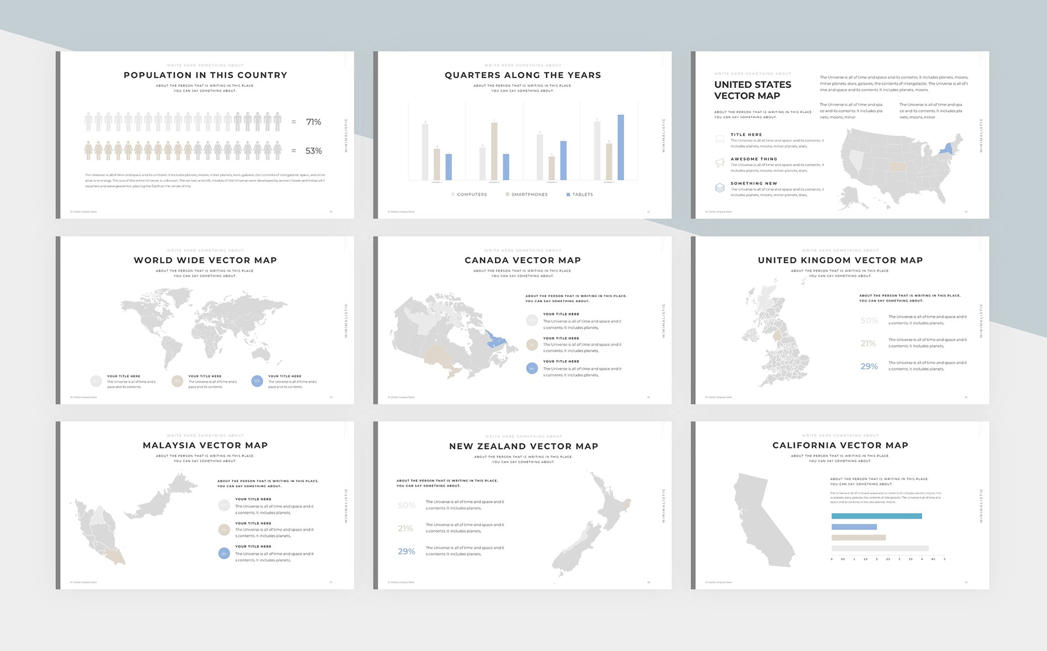Image resolution: width=1047 pixels, height=651 pixels.
Task: Click the blue 29% figure on New Zealand slide
Action: 406,551
